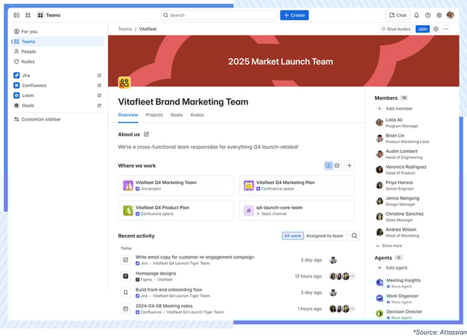Open Confluence external link icon
This screenshot has height=336, width=467.
[x=99, y=86]
